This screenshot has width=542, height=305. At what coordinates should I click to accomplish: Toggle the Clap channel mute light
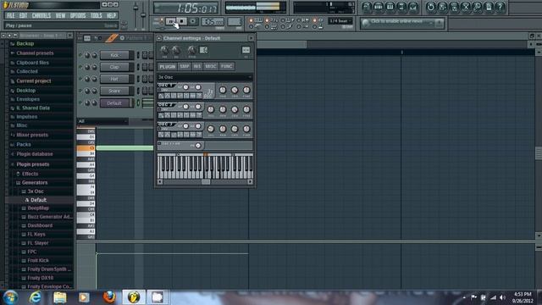click(x=80, y=67)
